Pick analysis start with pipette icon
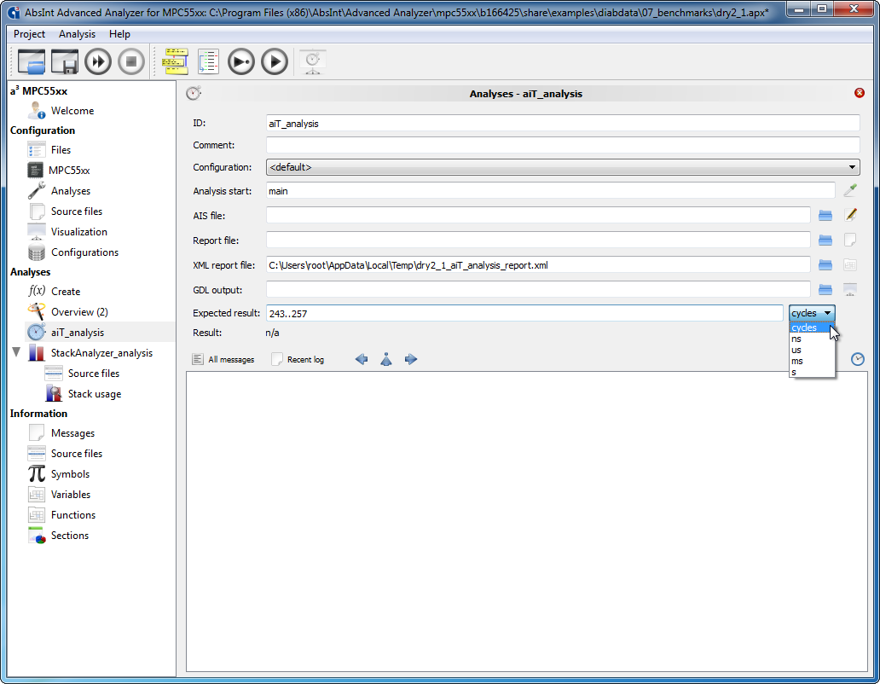The height and width of the screenshot is (684, 880). pos(850,190)
